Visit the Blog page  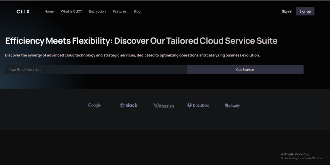pos(137,11)
